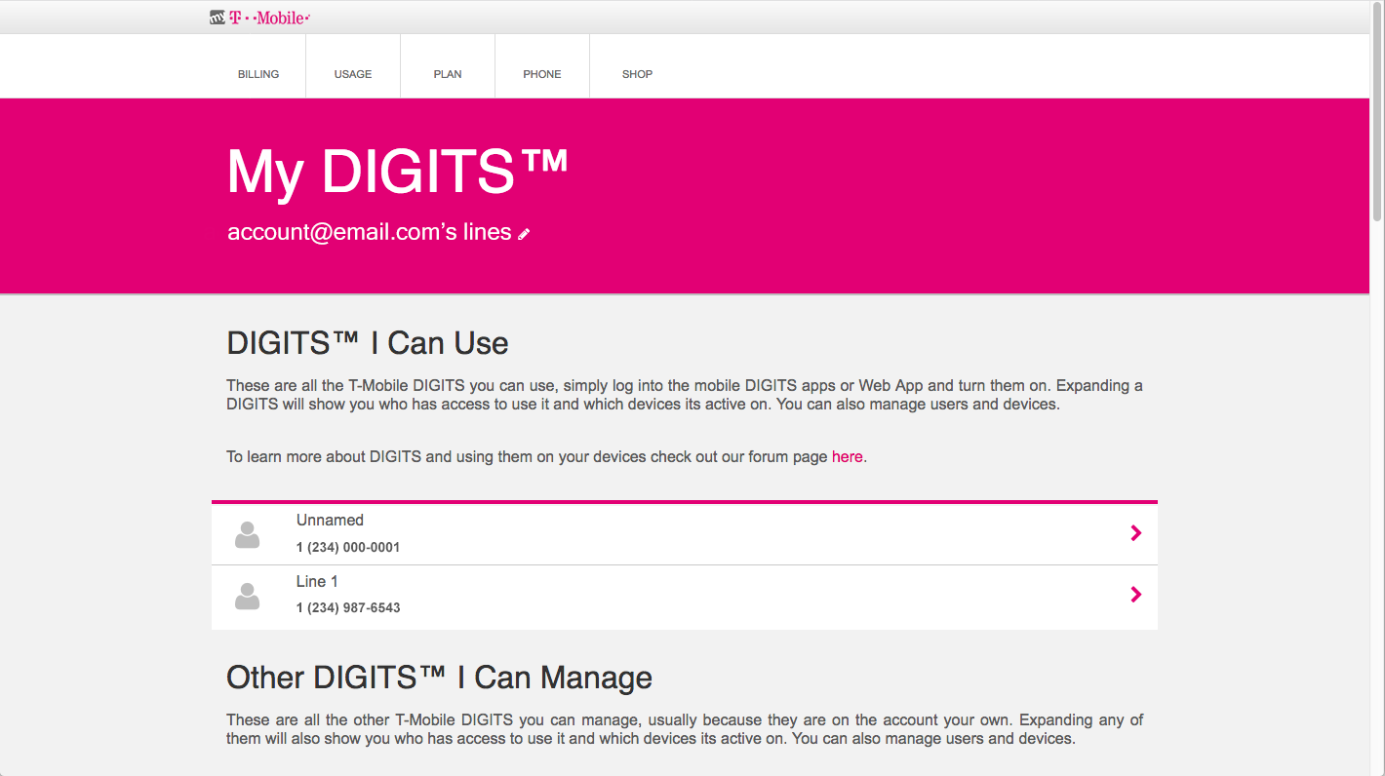Open the SHOP menu
Image resolution: width=1385 pixels, height=776 pixels.
pyautogui.click(x=637, y=74)
